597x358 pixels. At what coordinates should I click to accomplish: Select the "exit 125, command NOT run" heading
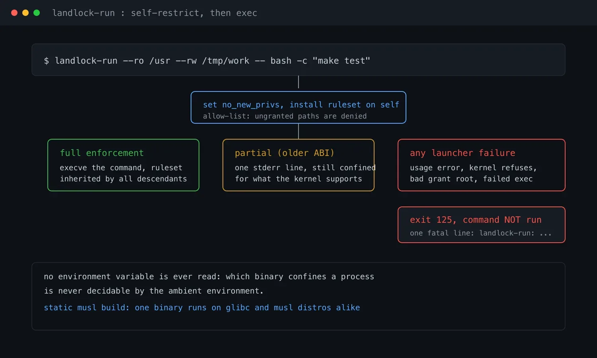(x=476, y=220)
